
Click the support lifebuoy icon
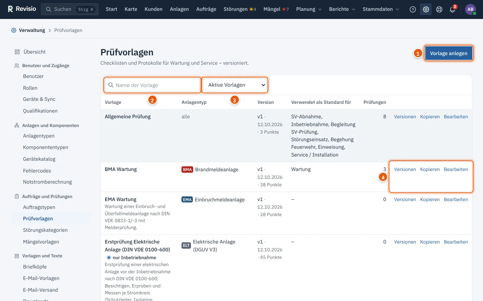coord(439,9)
